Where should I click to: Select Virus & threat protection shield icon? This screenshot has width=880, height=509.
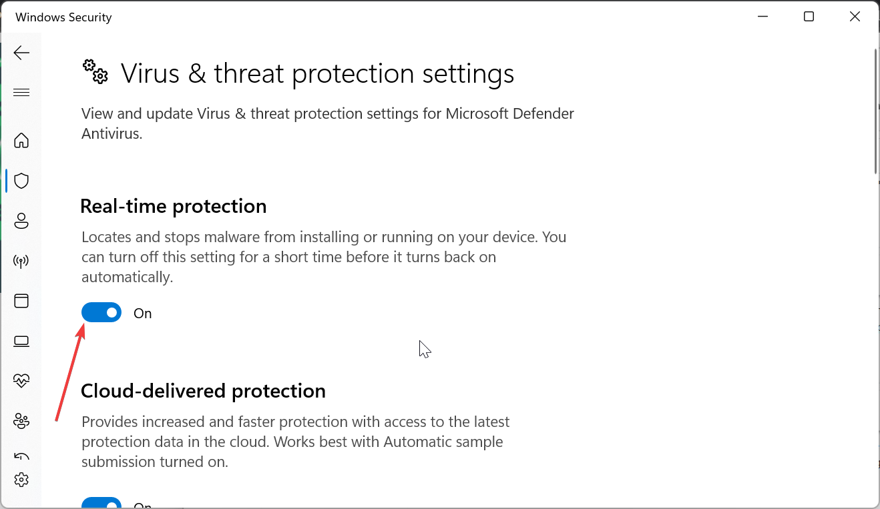21,181
